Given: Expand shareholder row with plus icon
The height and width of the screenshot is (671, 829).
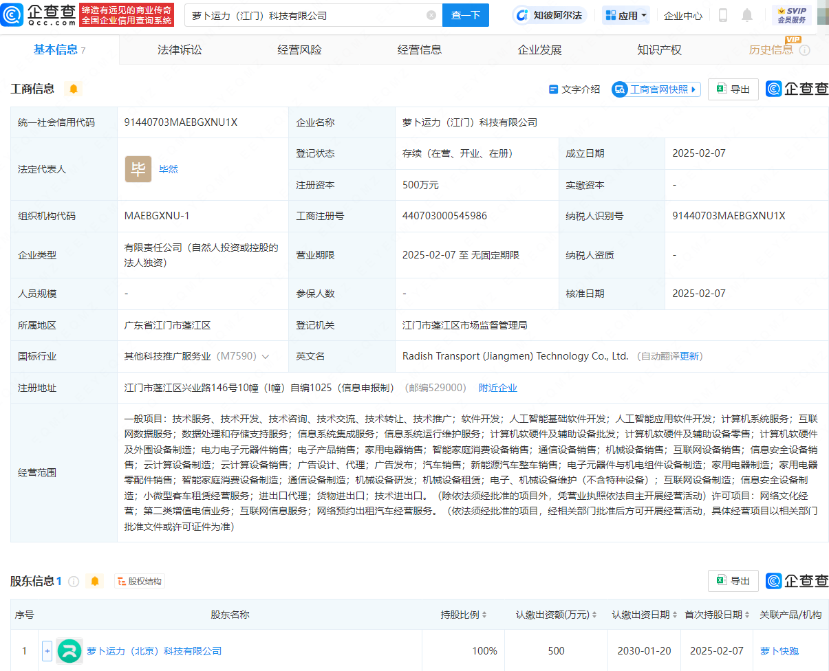Looking at the screenshot, I should (x=47, y=651).
